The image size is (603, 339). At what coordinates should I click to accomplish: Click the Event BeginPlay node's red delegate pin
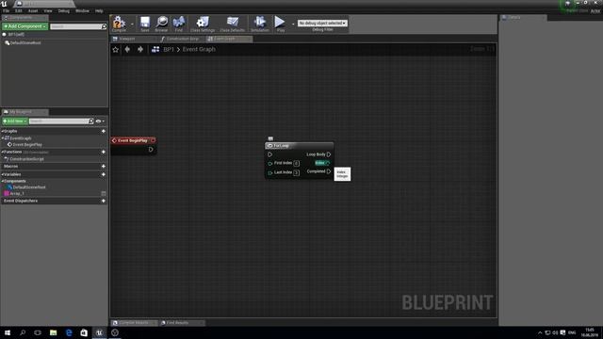[153, 140]
